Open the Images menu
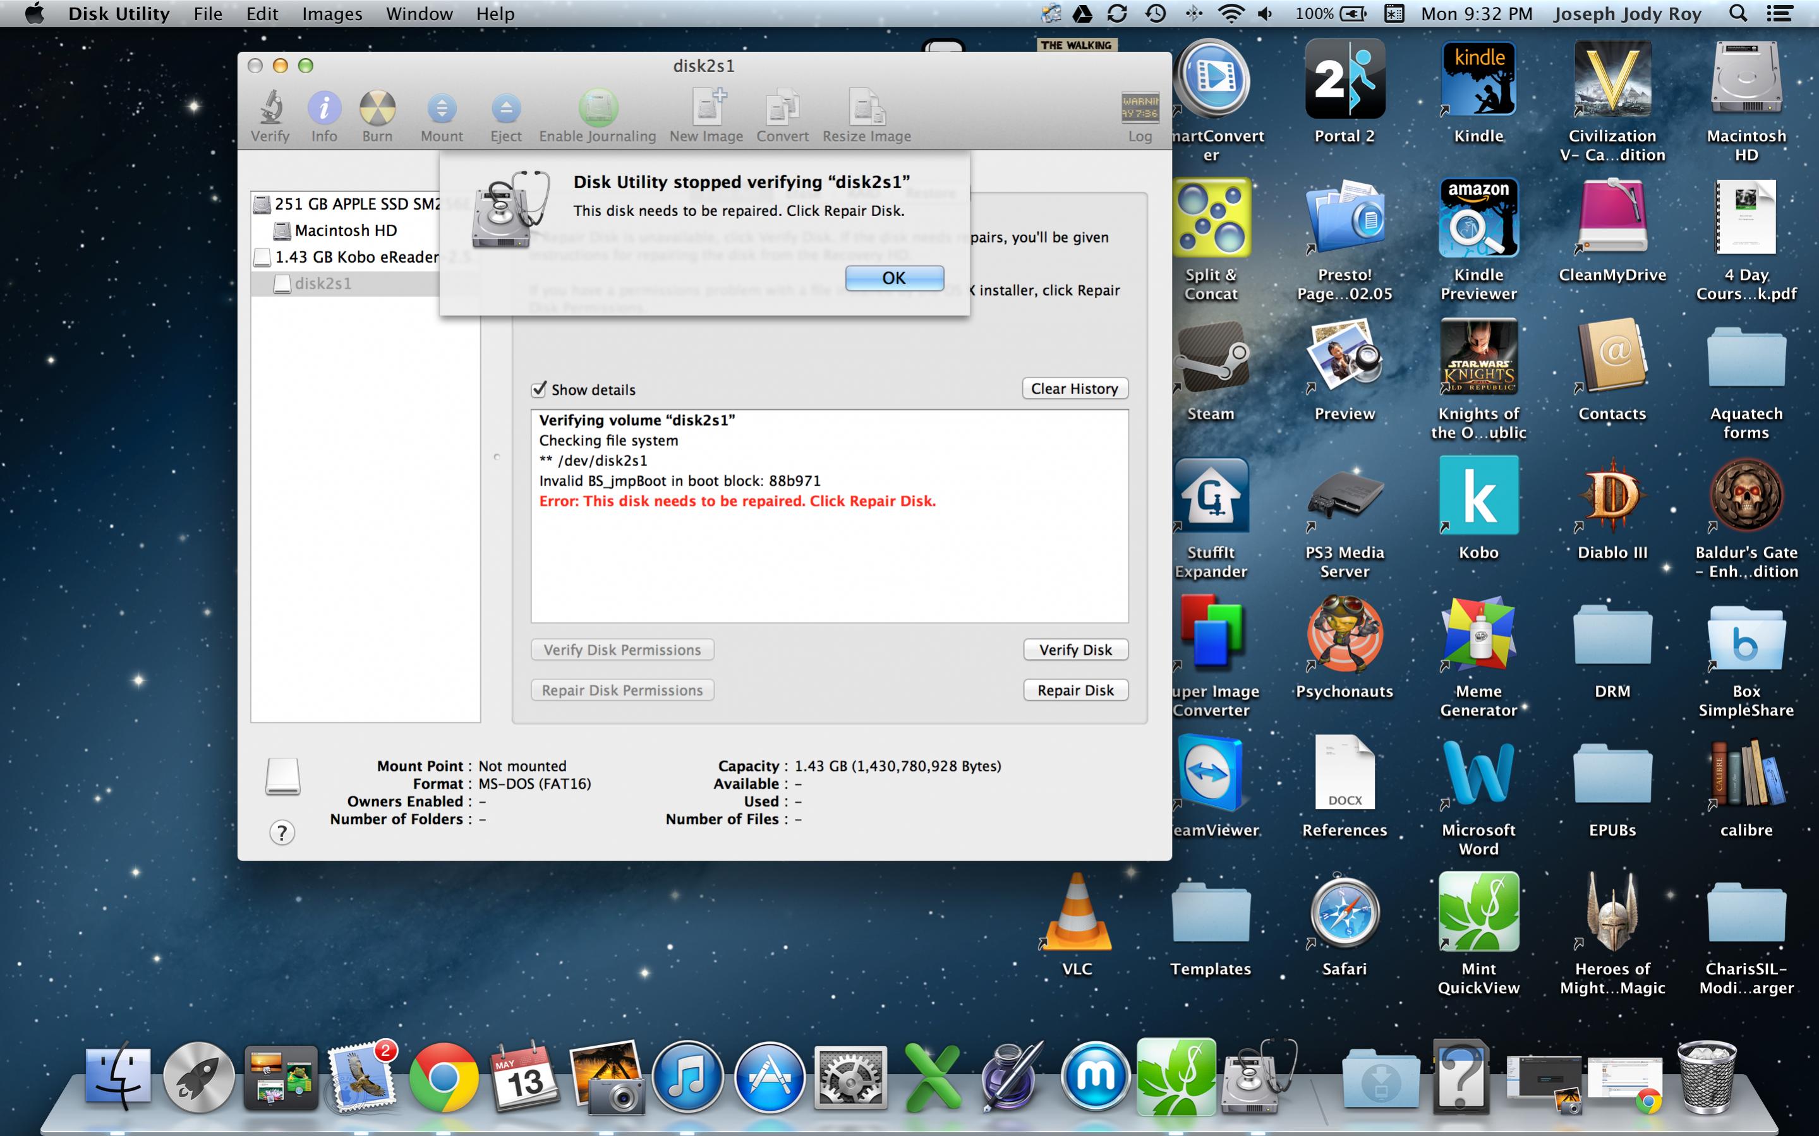Viewport: 1819px width, 1136px height. click(332, 13)
